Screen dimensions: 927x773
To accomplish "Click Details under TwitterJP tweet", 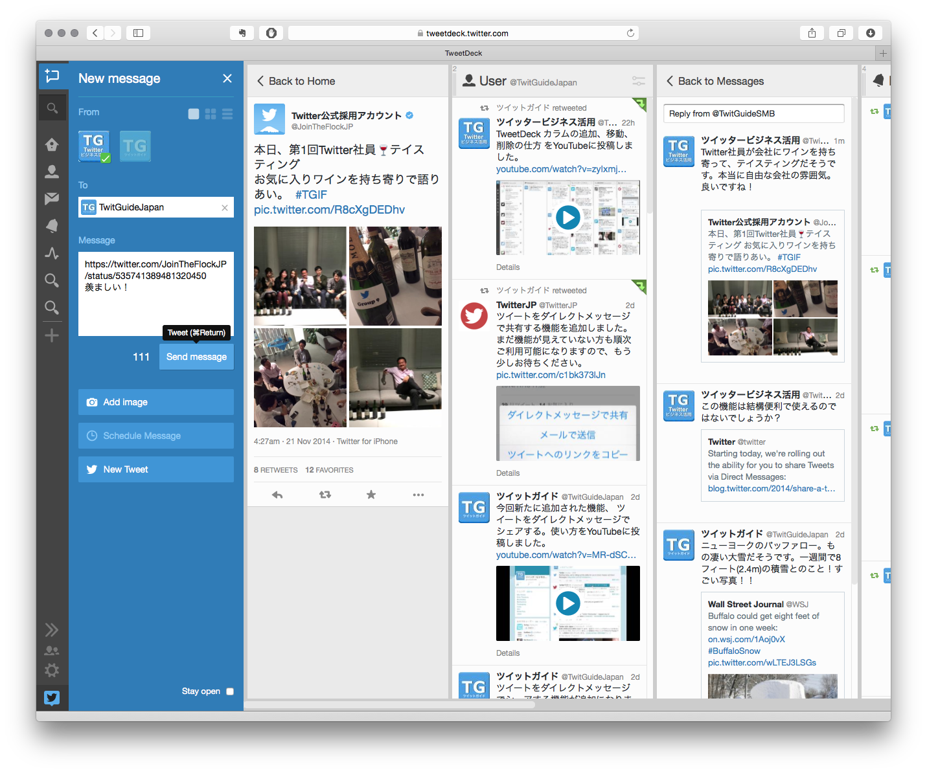I will coord(508,473).
